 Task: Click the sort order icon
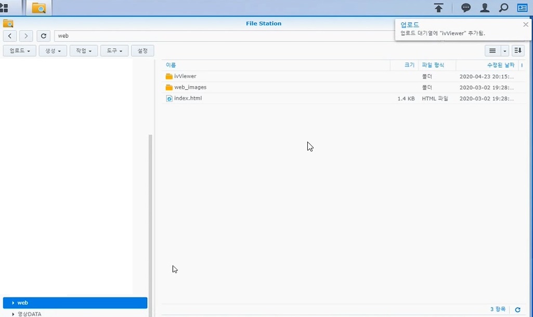click(518, 51)
